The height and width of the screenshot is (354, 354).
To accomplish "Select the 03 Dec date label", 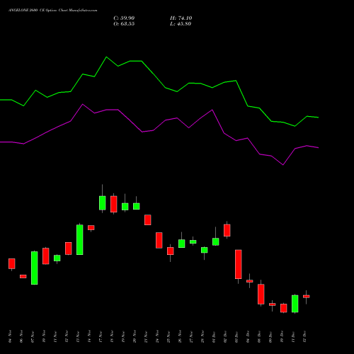I will point(236,336).
